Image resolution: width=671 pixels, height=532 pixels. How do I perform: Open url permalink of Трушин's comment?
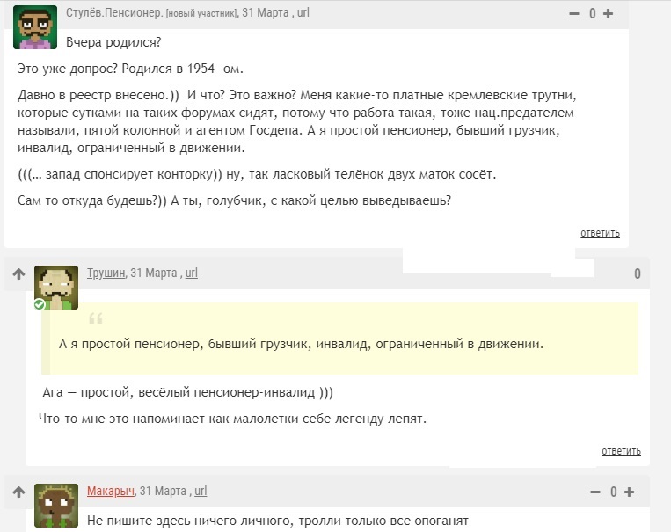[192, 273]
